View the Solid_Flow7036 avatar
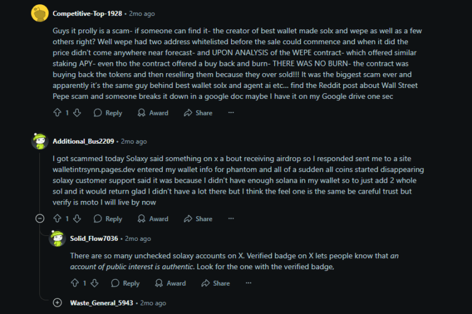472x314 pixels. [x=57, y=238]
